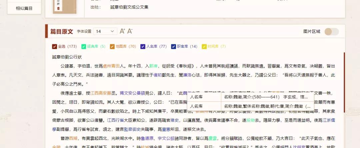Uncheck the 时间库 (7) checkbox
This screenshot has width=360, height=148.
click(204, 47)
